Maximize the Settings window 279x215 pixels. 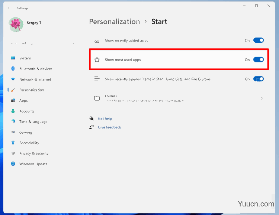tap(256, 6)
